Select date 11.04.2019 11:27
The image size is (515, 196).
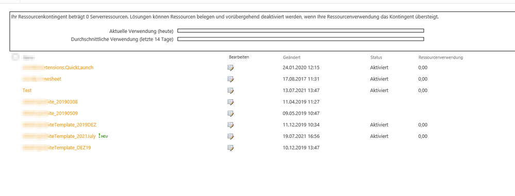point(301,102)
